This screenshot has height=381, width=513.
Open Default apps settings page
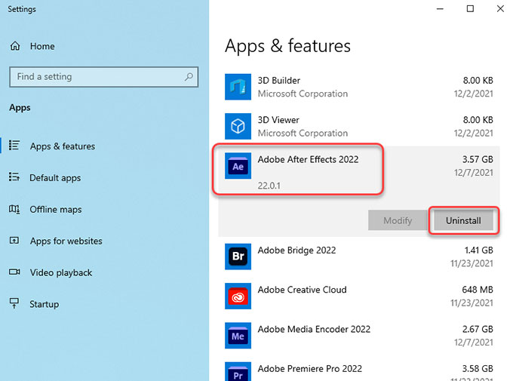[55, 178]
